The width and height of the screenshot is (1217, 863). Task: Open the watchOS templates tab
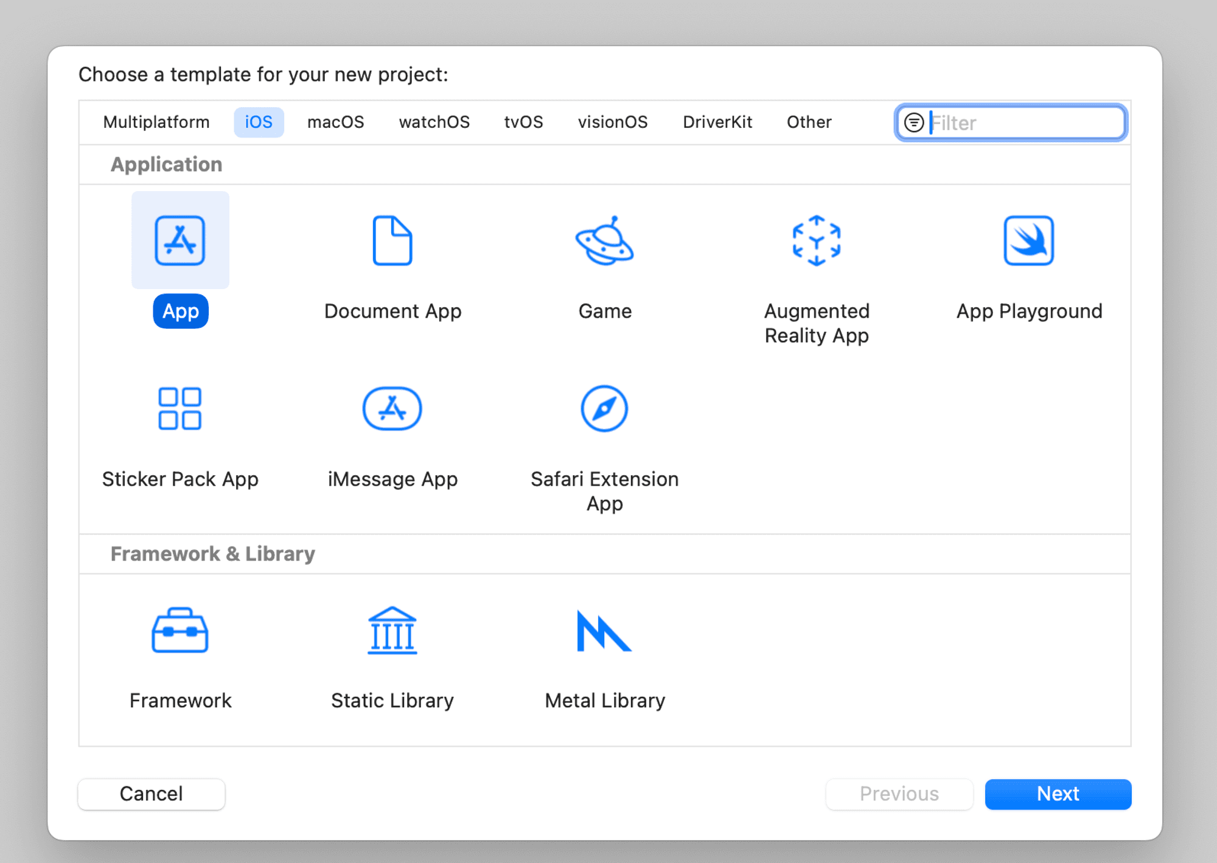coord(434,122)
